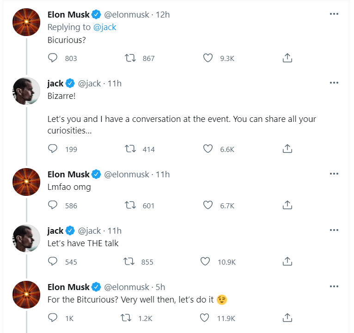The image size is (354, 333).
Task: Reply to Elon's "Bicurious?" tweet
Action: 53,58
